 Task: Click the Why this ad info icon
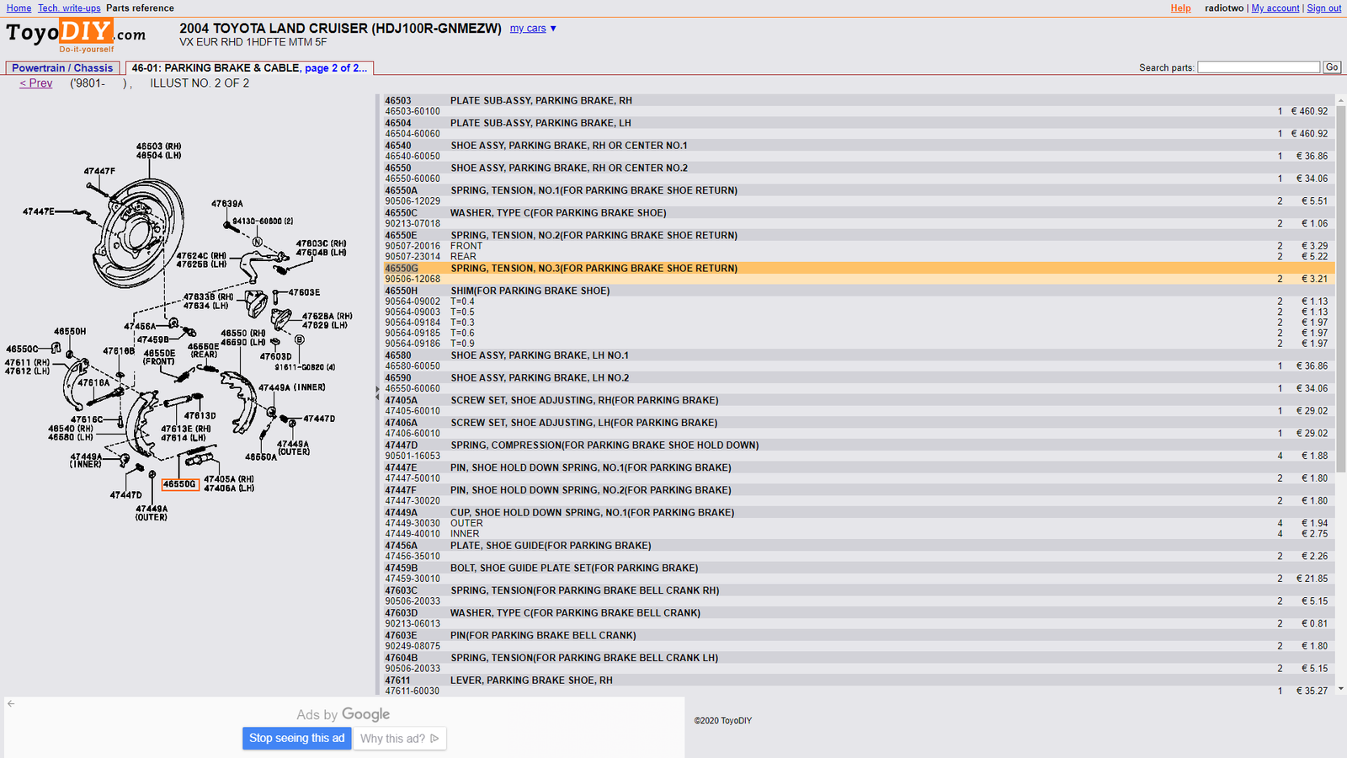[434, 739]
